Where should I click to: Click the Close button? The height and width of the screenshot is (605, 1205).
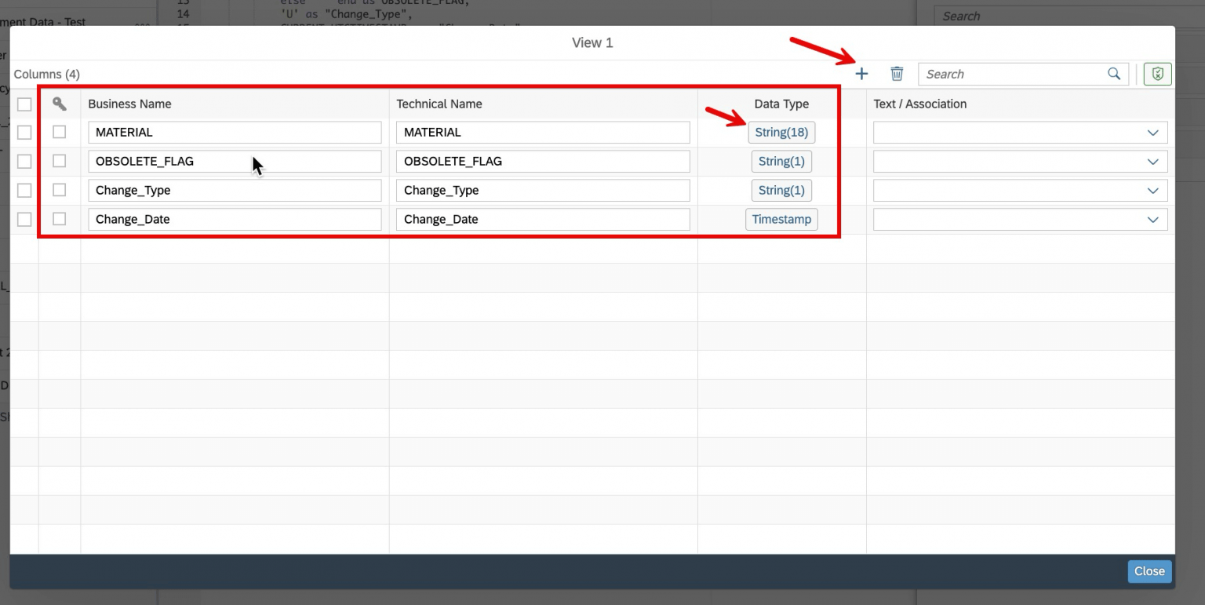[1149, 571]
